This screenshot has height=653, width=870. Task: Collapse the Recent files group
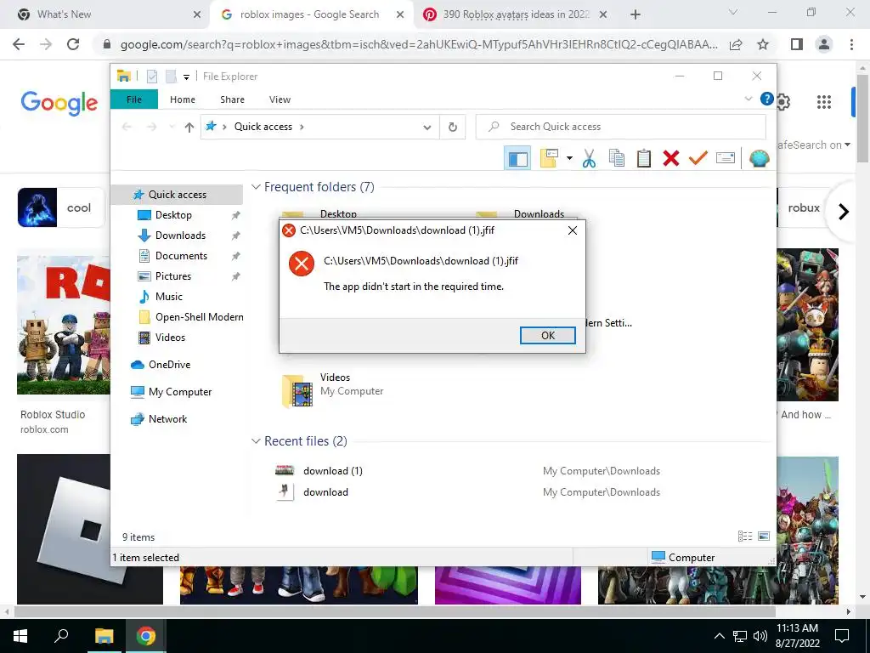tap(256, 441)
